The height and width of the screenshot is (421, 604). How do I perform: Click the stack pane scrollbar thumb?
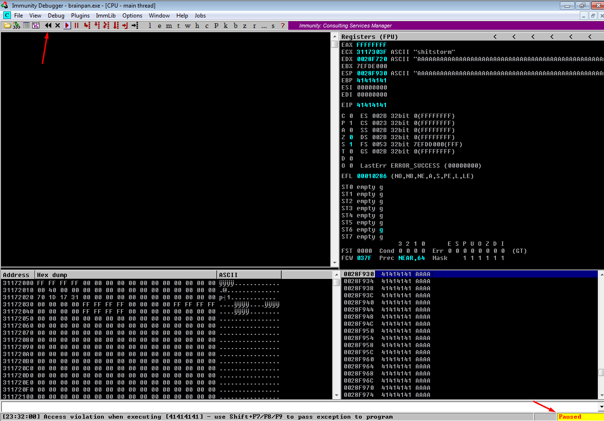click(601, 372)
